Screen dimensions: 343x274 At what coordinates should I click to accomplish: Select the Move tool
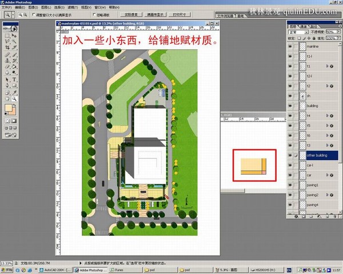[x=14, y=35]
